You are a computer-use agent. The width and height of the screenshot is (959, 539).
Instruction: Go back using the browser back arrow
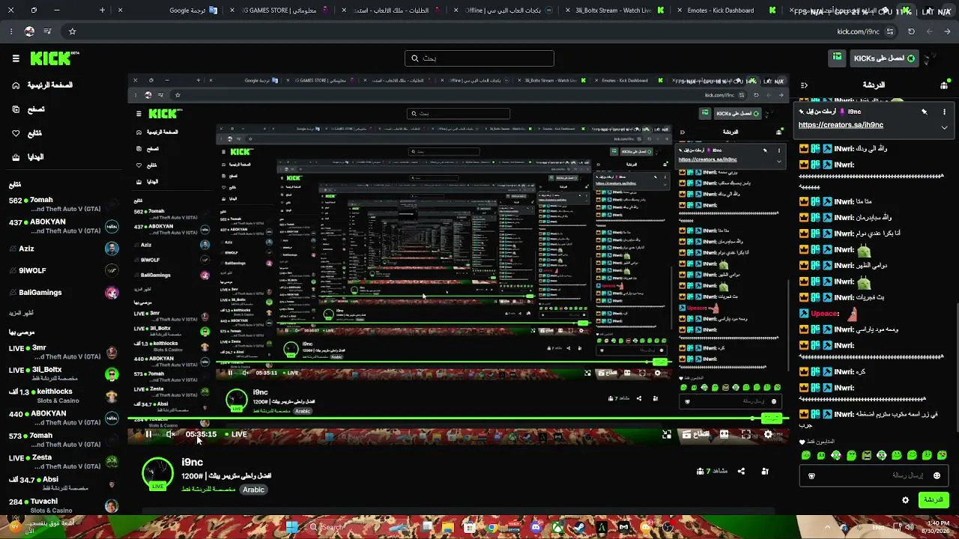948,31
